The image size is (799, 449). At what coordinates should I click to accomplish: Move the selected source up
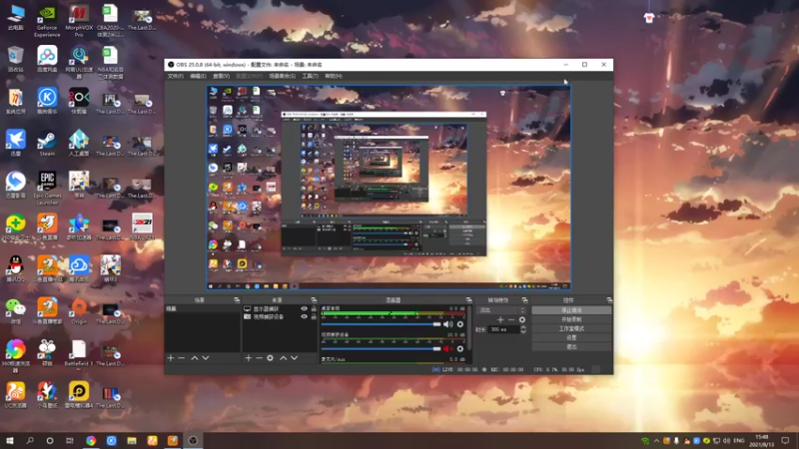pyautogui.click(x=284, y=358)
